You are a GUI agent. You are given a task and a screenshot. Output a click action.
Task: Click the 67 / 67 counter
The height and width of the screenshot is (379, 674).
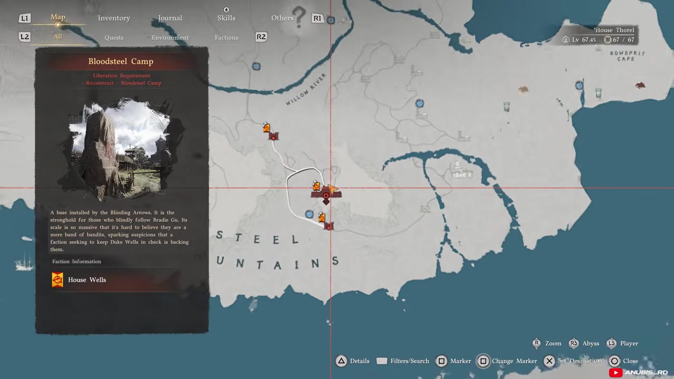(x=619, y=40)
